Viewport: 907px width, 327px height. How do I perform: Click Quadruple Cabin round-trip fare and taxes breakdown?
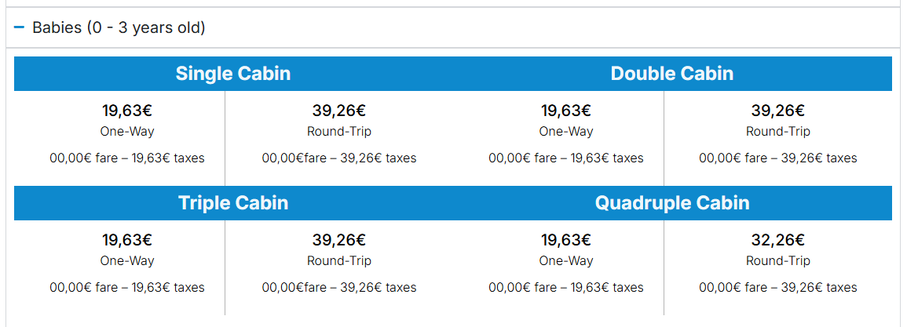[778, 288]
